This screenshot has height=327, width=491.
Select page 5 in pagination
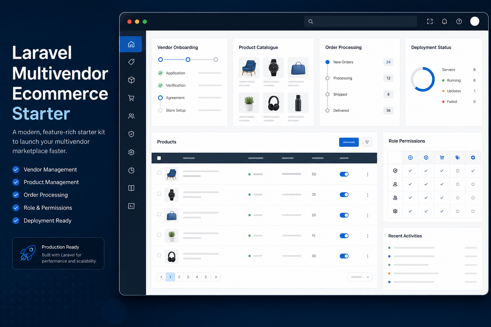point(206,277)
